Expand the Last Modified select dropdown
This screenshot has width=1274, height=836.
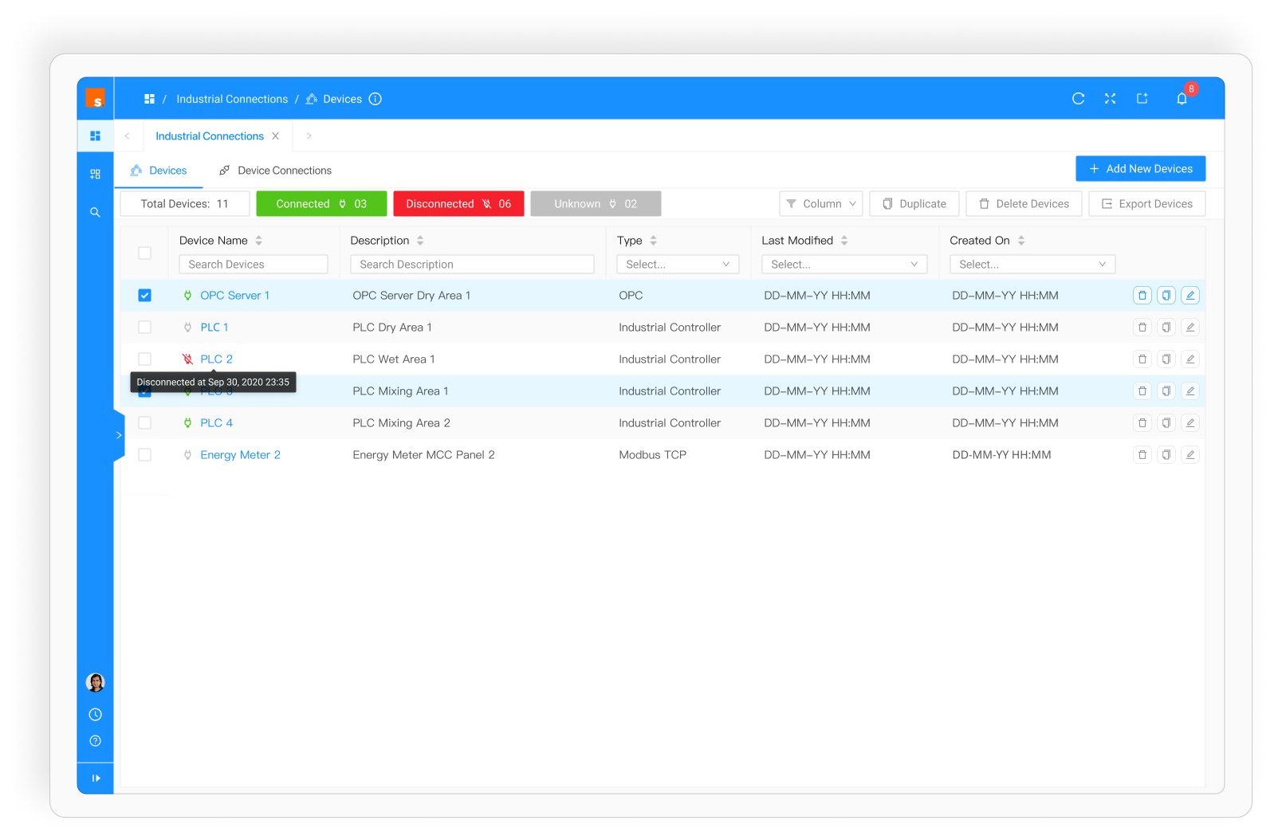tap(843, 265)
